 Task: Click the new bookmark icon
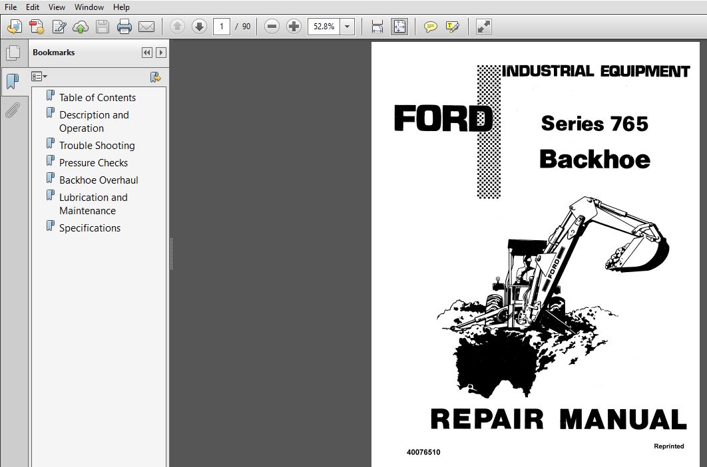(x=155, y=78)
